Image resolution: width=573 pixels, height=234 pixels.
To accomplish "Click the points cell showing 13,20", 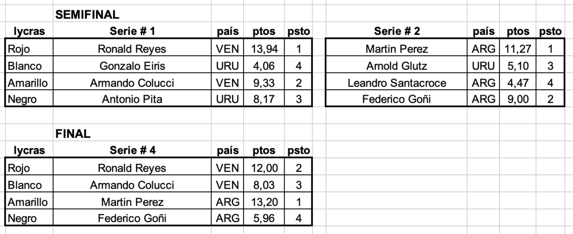I will point(263,202).
